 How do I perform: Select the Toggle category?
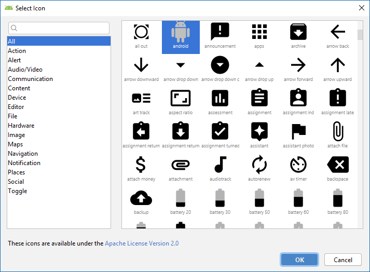59,191
